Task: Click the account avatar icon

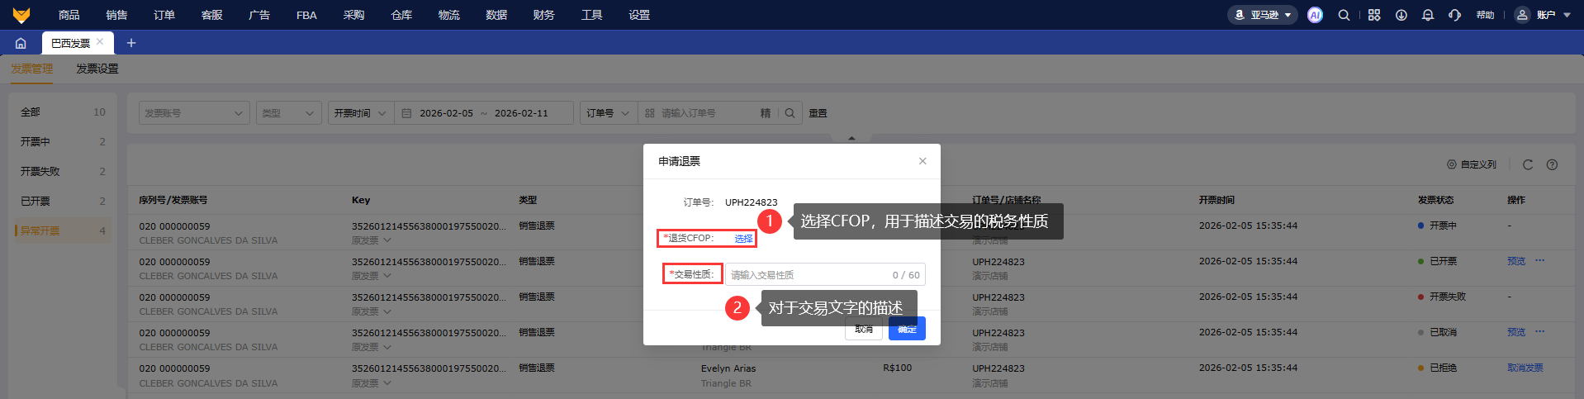Action: tap(1522, 15)
